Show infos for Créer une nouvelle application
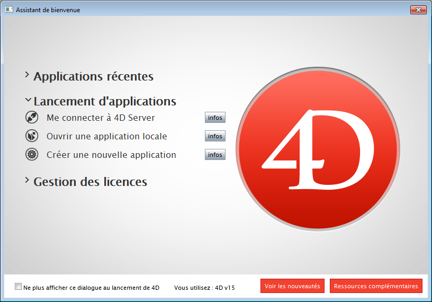This screenshot has height=302, width=432. click(x=215, y=155)
